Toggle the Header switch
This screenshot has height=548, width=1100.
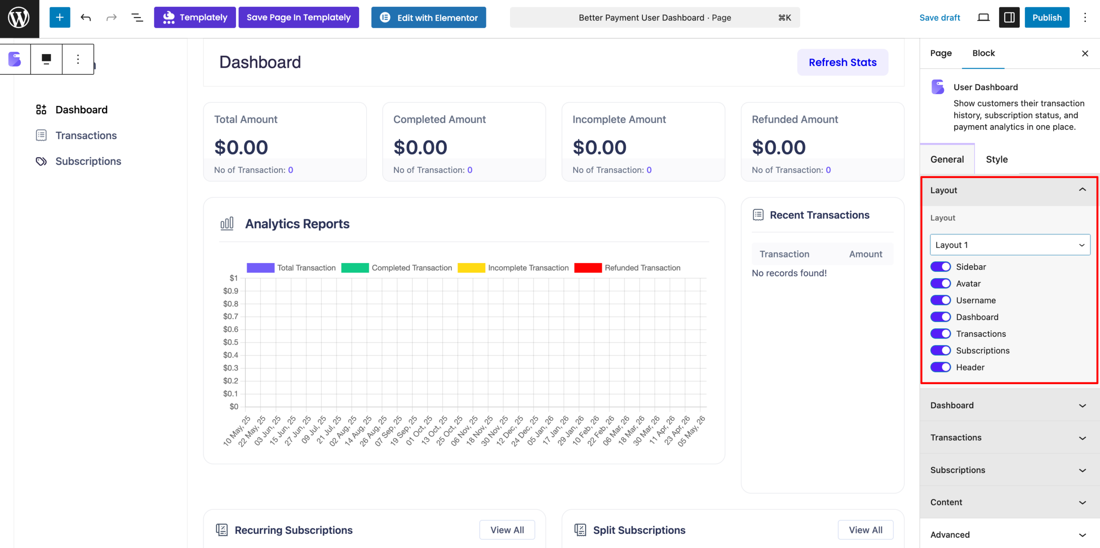click(x=941, y=367)
